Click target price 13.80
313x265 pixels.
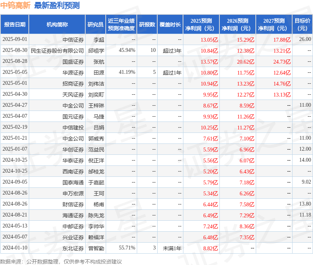[x=305, y=204]
